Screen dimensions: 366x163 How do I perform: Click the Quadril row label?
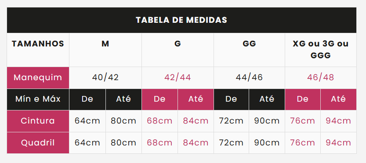pos(38,143)
